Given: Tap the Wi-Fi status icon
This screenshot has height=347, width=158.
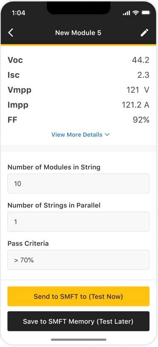Looking at the screenshot, I should [x=135, y=13].
